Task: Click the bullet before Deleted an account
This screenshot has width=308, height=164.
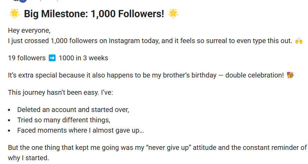Action: (x=9, y=110)
